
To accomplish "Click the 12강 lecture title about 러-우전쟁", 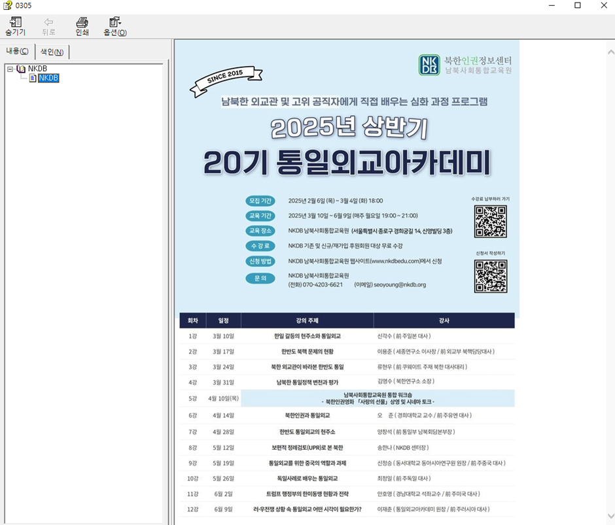I will point(307,509).
